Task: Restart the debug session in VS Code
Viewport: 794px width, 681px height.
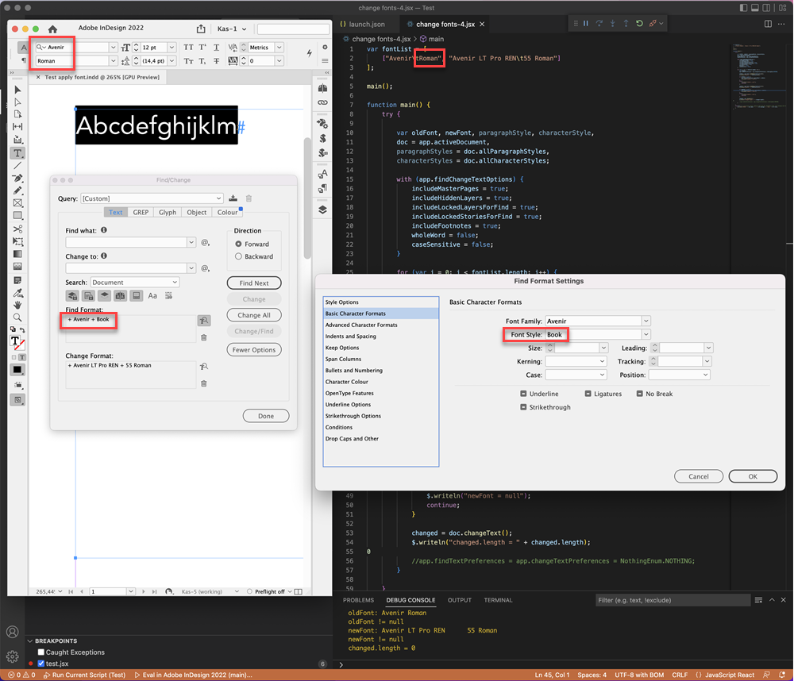Action: tap(639, 23)
